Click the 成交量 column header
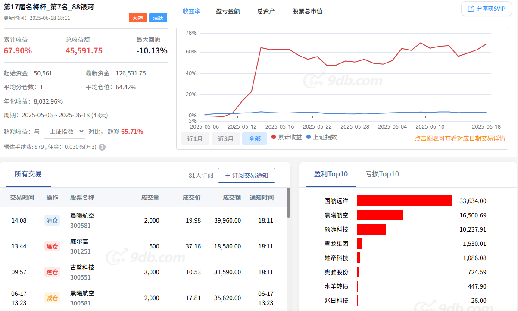Screen dimensions: 518x311 tap(150, 198)
